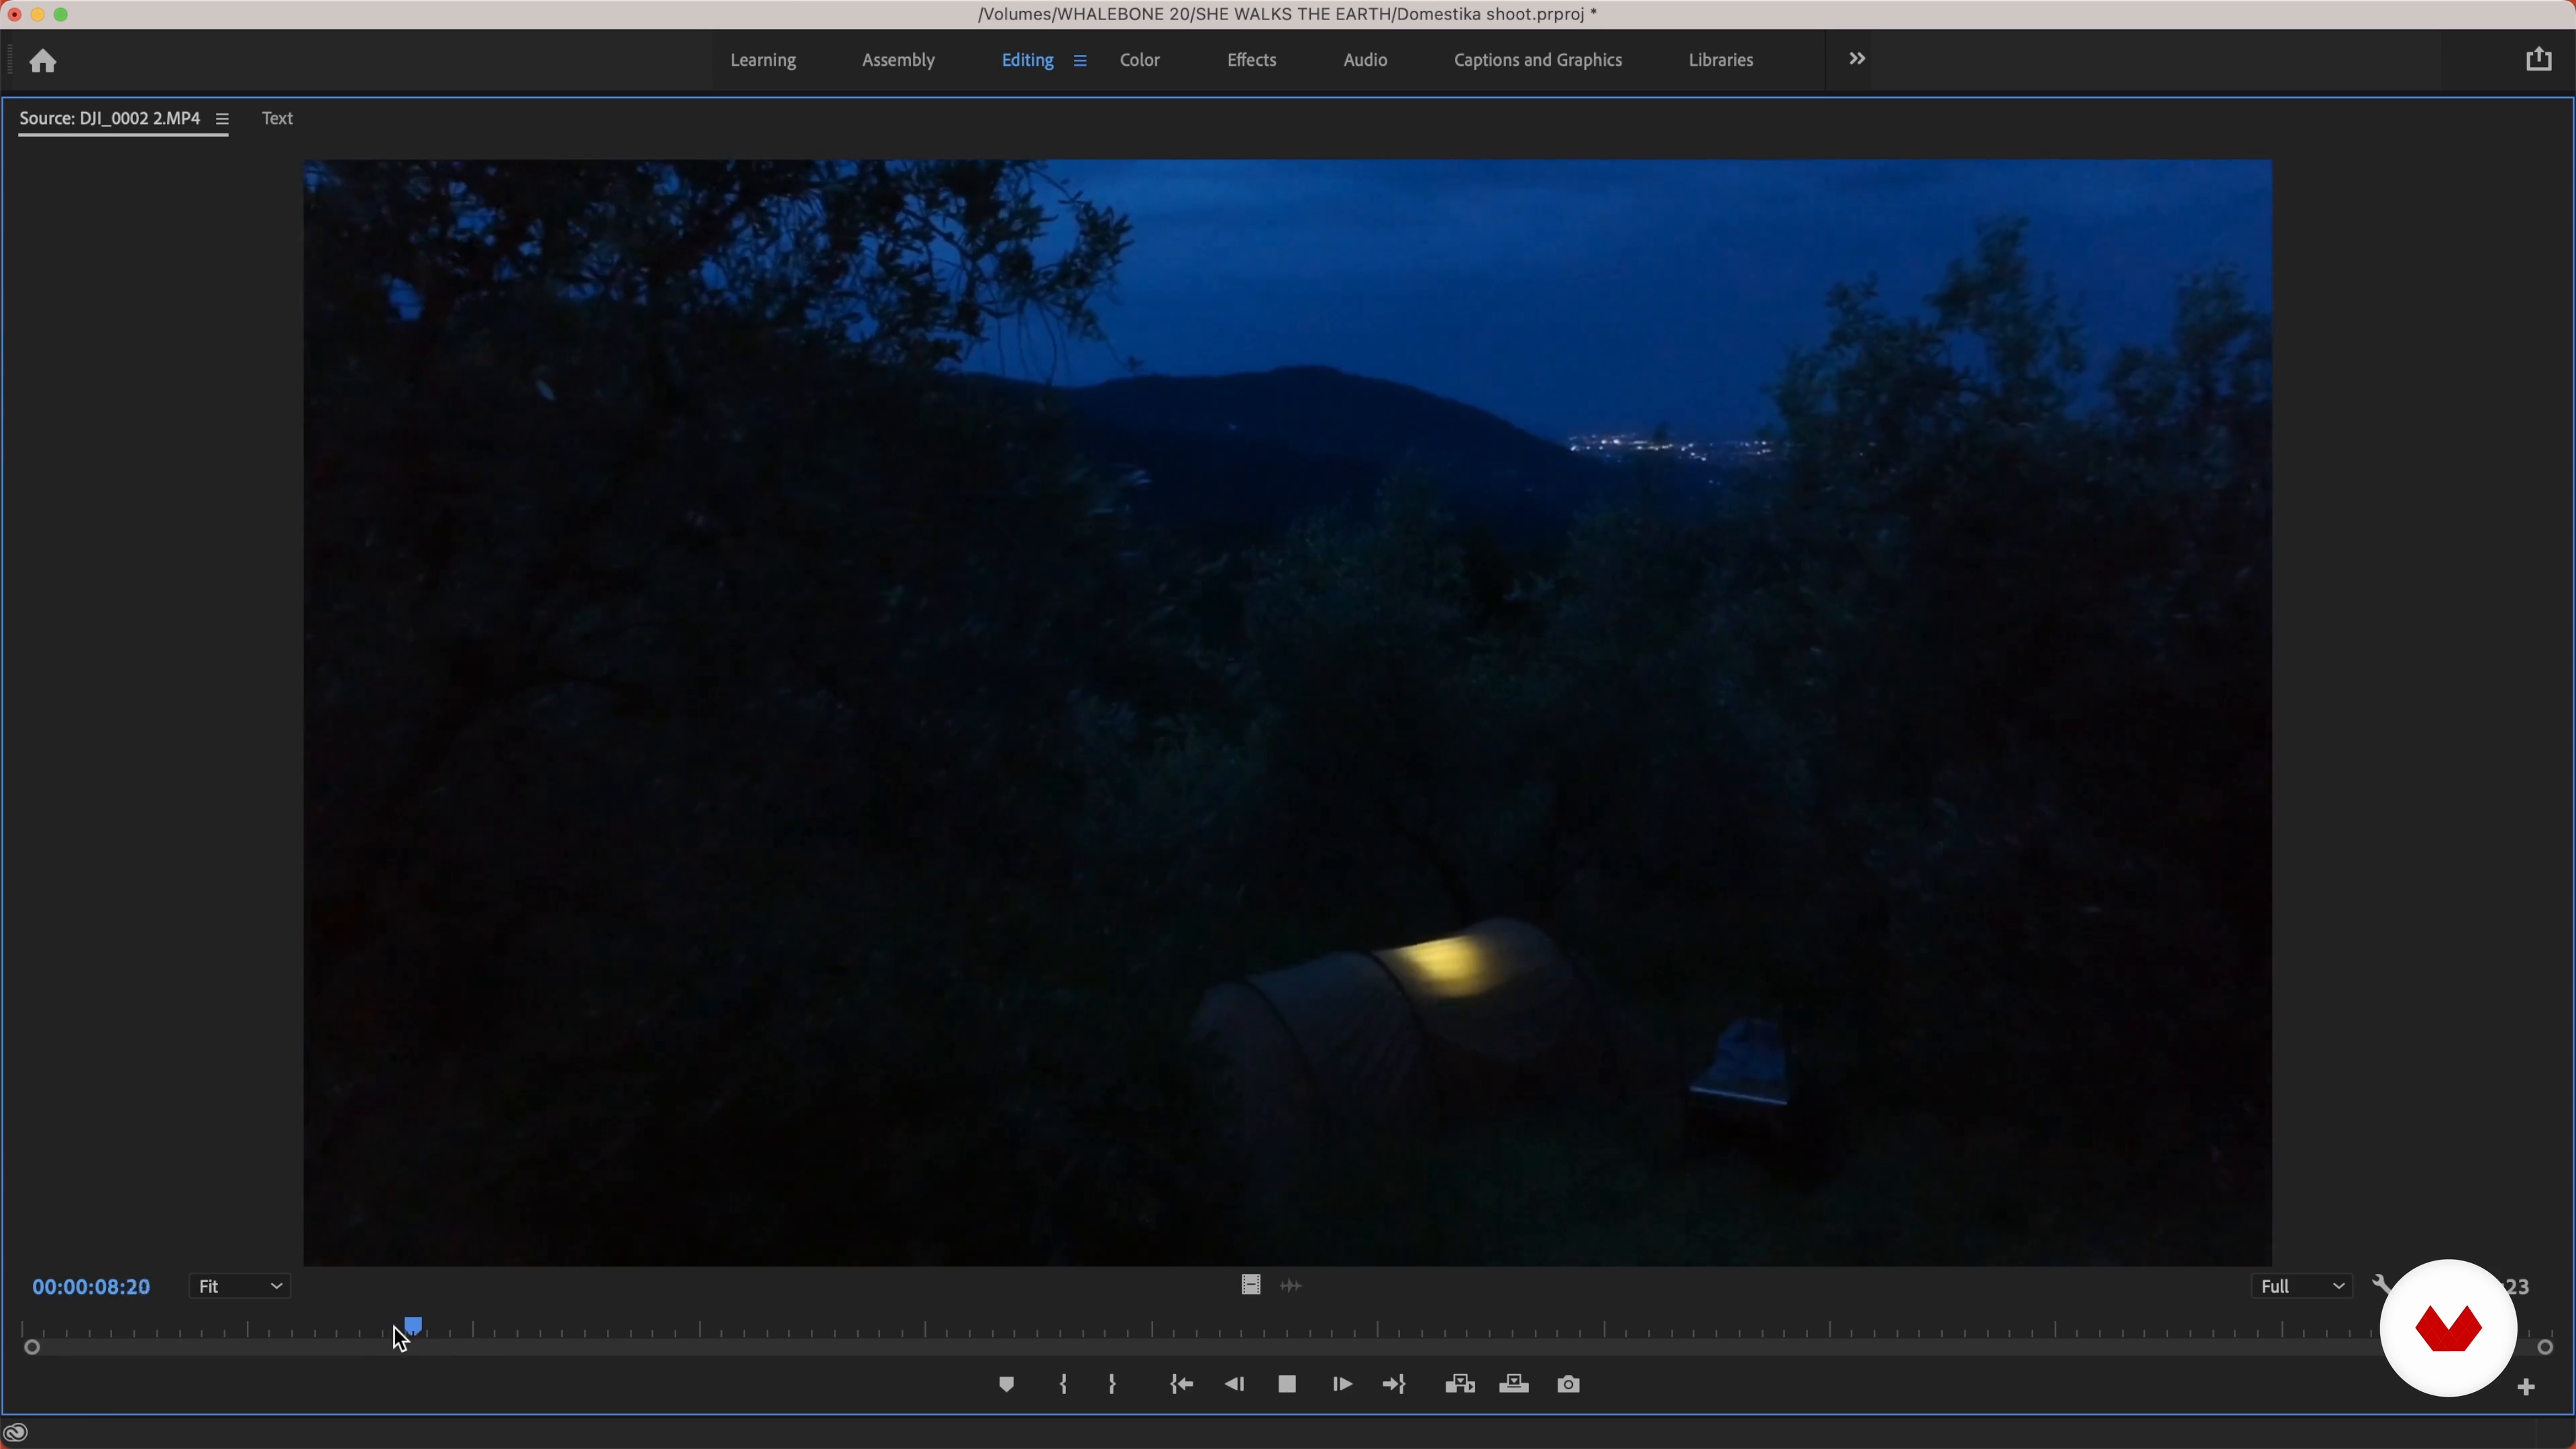
Task: Click the playhead timecode 00:00:08:20
Action: pyautogui.click(x=91, y=1287)
